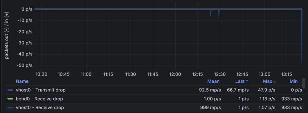The image size is (308, 113).
Task: Click the -10 p/s y-axis label
Action: pos(25,20)
